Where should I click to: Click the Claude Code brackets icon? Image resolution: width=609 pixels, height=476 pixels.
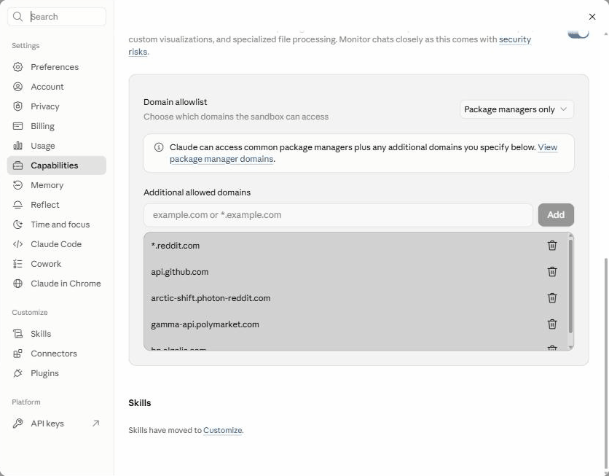(18, 244)
